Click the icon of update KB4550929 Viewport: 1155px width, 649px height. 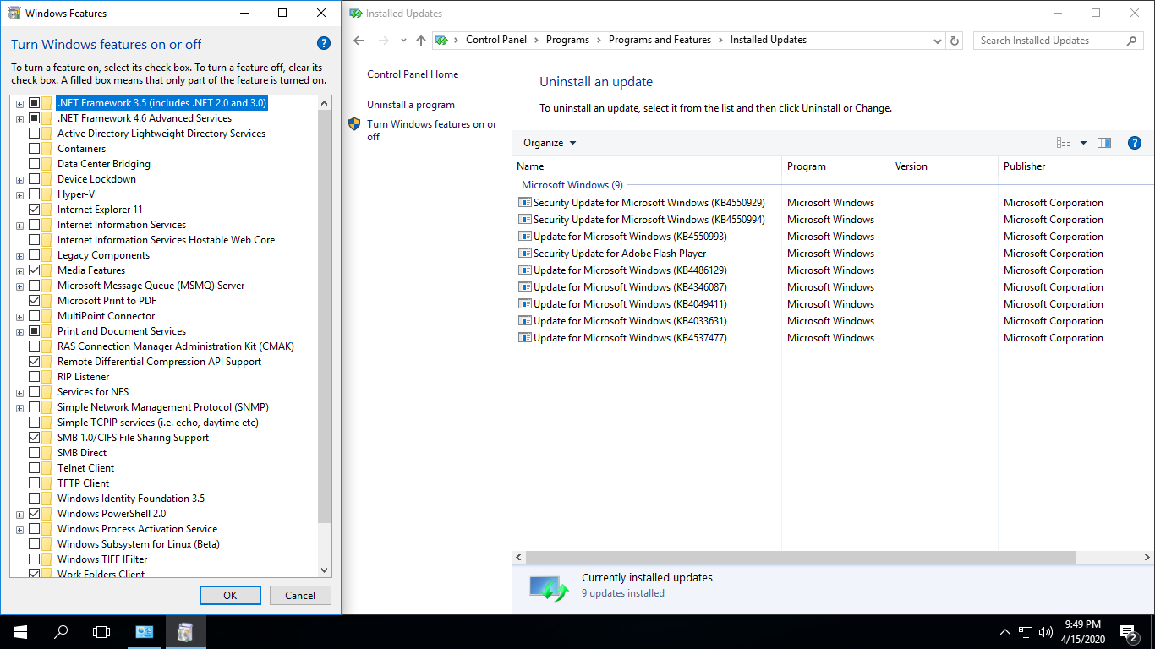tap(524, 203)
